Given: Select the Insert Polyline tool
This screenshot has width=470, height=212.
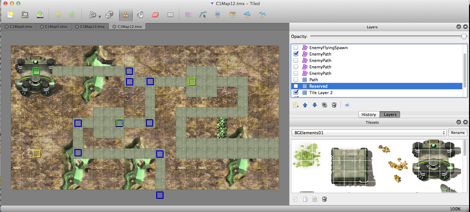Looking at the screenshot, I should coord(262,14).
